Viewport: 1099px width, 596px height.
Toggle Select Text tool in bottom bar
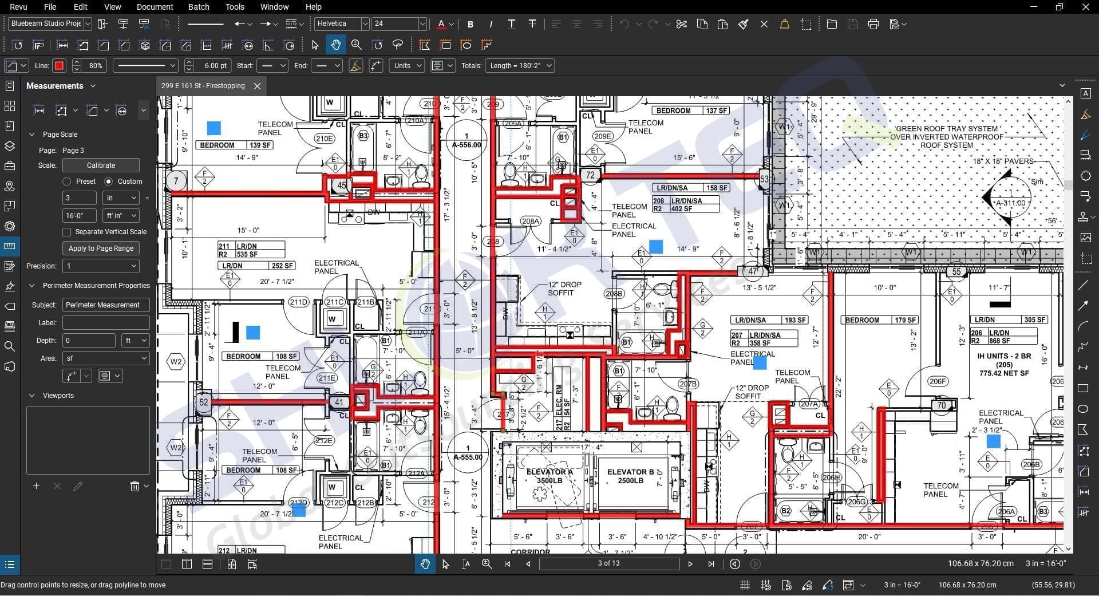pos(466,564)
